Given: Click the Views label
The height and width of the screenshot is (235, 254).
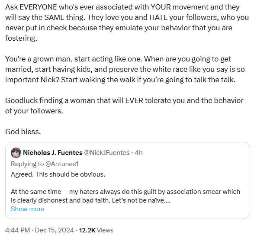Looking at the screenshot, I should [x=105, y=230].
